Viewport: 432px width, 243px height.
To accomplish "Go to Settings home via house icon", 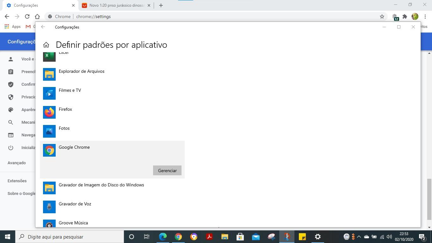I will coord(46,45).
